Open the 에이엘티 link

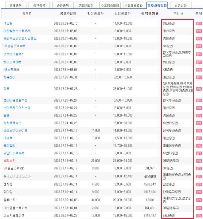(x=9, y=145)
